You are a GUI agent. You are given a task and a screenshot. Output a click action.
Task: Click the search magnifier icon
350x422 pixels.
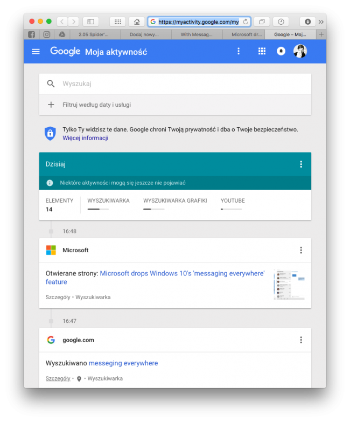tap(51, 84)
